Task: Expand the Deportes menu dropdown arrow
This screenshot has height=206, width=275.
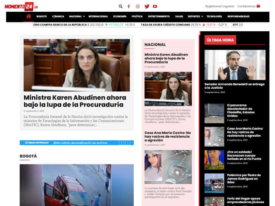Action: pyautogui.click(x=202, y=16)
